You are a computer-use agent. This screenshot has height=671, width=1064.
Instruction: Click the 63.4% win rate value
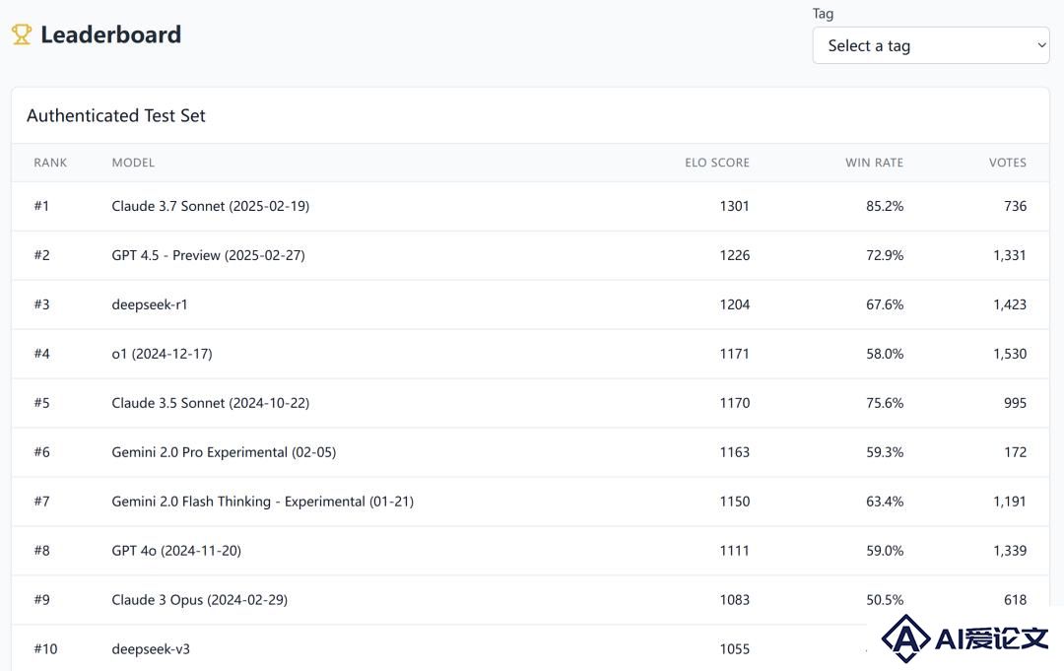(885, 502)
